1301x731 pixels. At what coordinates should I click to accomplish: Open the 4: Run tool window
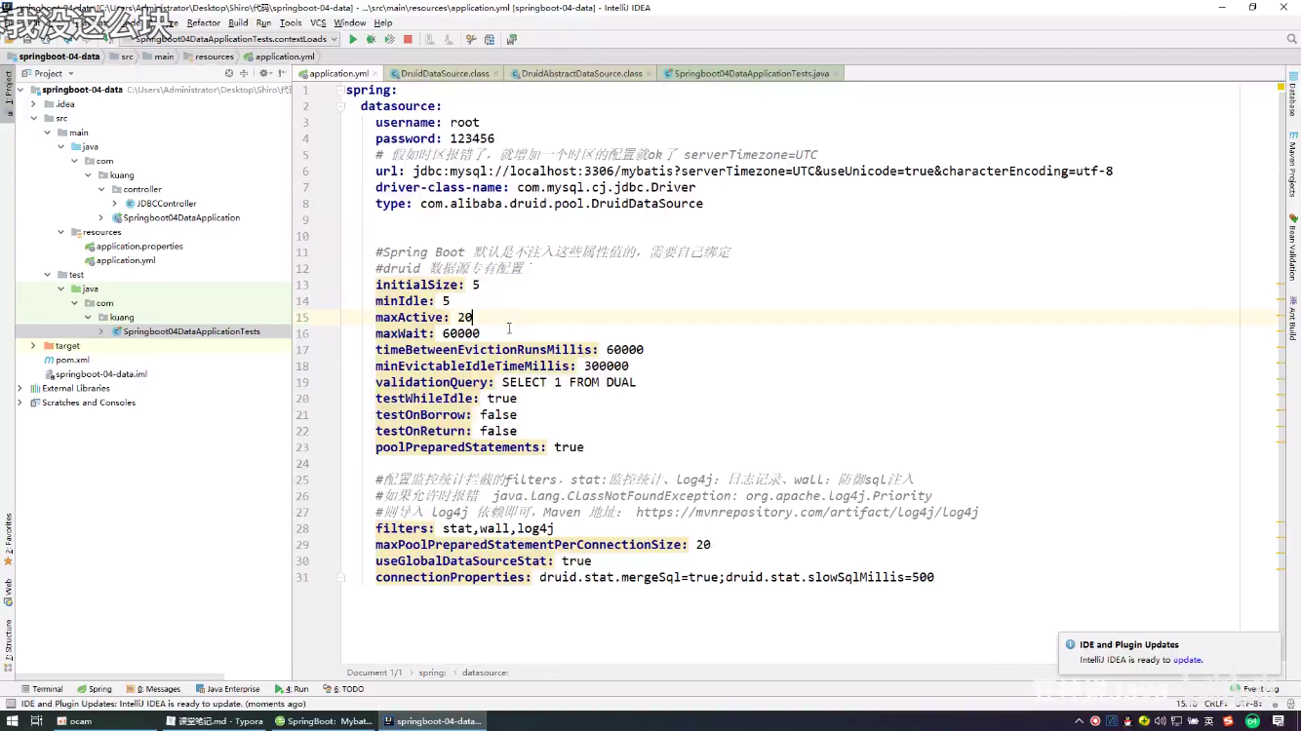click(292, 688)
